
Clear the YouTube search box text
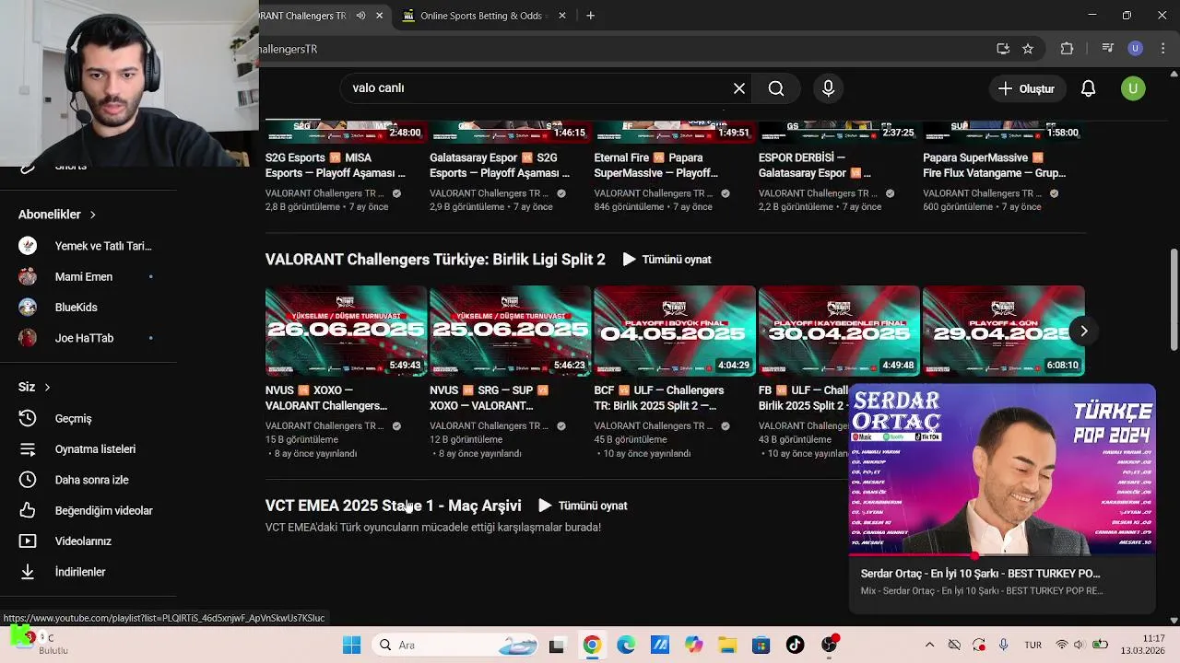point(739,88)
